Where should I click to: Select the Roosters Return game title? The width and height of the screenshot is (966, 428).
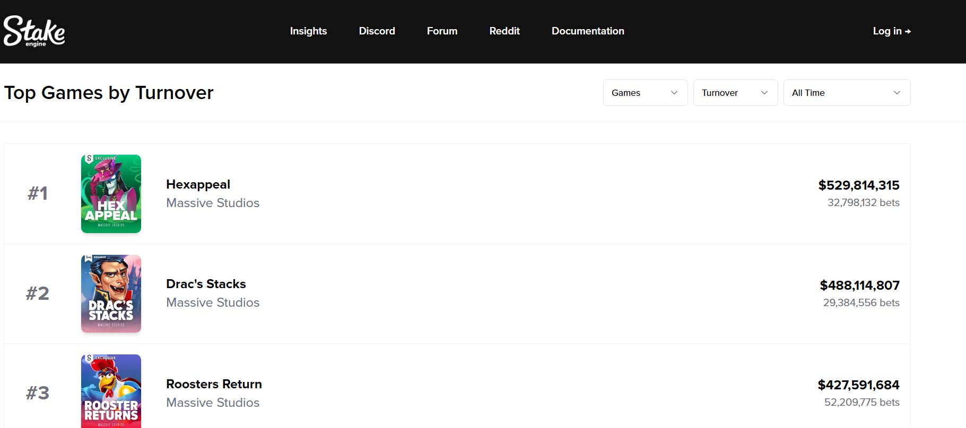click(214, 384)
